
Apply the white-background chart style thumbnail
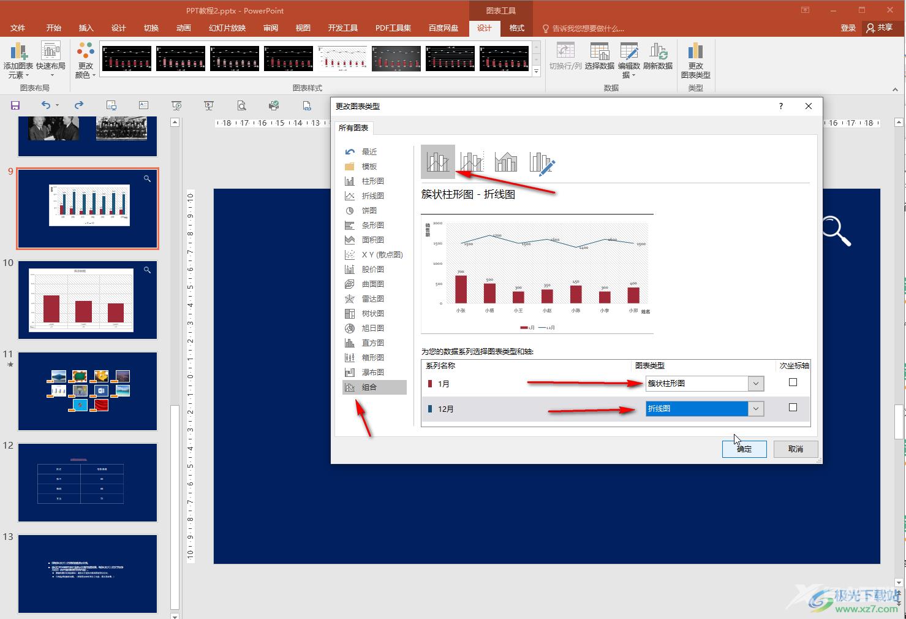pos(342,58)
